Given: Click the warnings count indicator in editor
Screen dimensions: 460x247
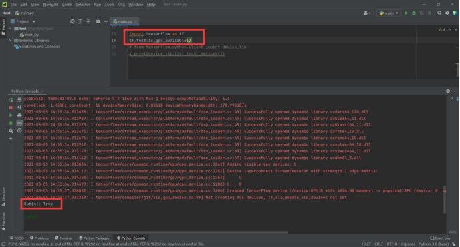Looking at the screenshot, I should (x=442, y=29).
